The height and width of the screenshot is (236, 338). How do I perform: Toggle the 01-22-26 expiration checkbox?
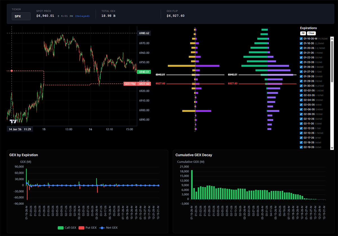301,57
